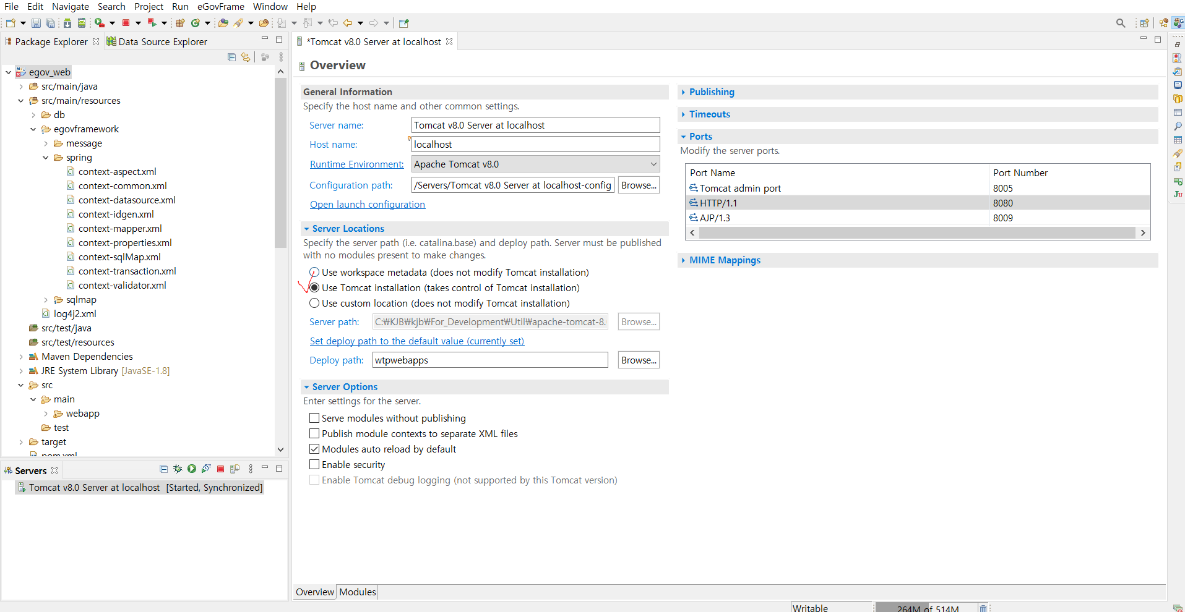Expand the Maven Dependencies tree node
This screenshot has width=1185, height=612.
click(x=21, y=357)
